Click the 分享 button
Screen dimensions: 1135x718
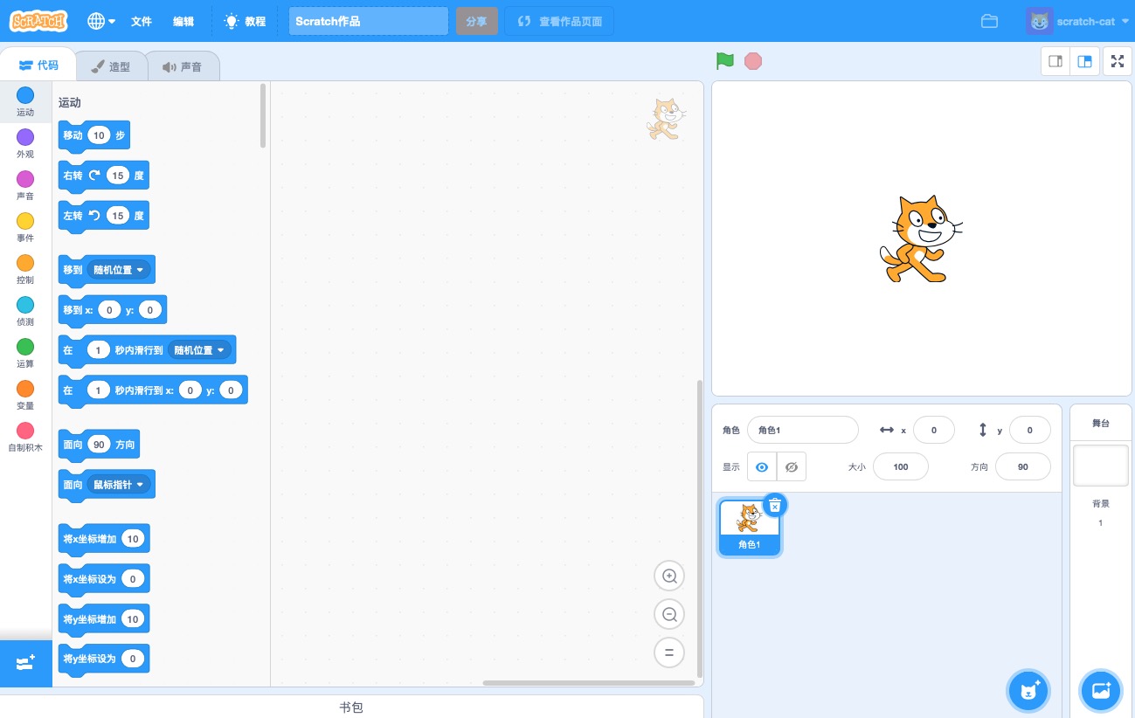click(476, 21)
